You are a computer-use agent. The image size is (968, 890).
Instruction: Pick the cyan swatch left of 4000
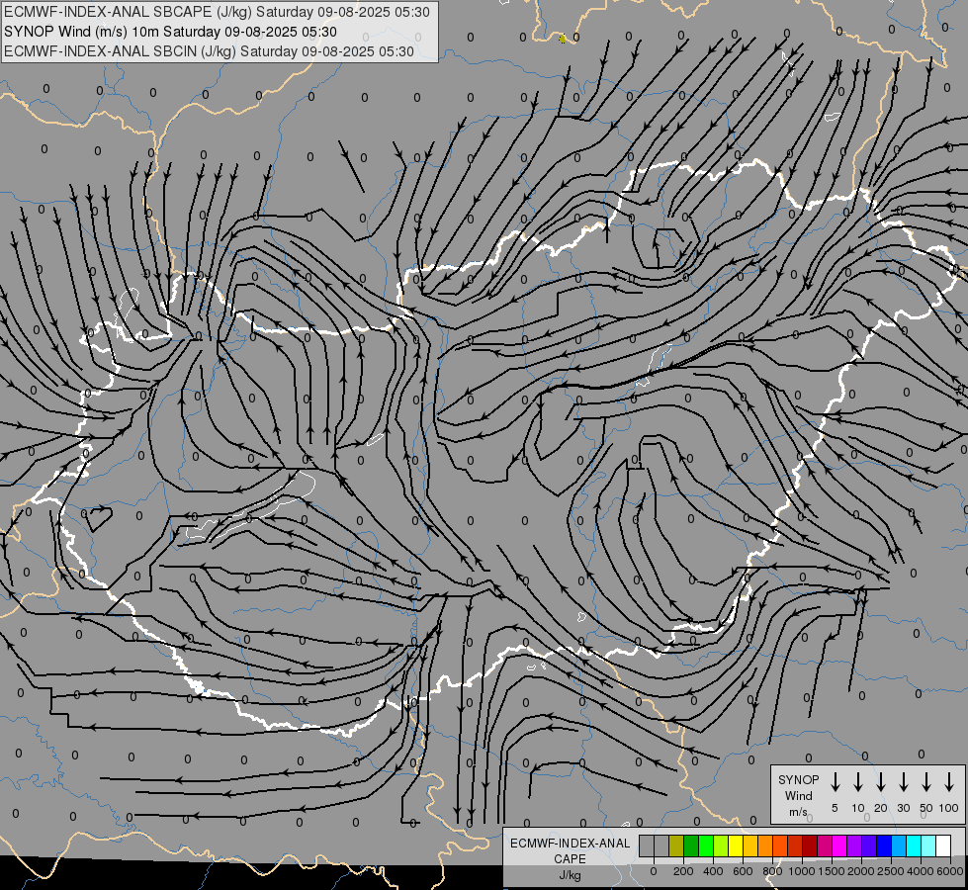pyautogui.click(x=915, y=845)
